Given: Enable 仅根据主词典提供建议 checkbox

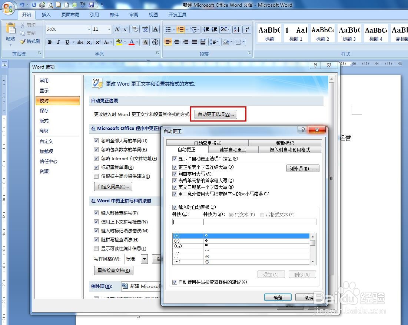Looking at the screenshot, I should pos(96,176).
